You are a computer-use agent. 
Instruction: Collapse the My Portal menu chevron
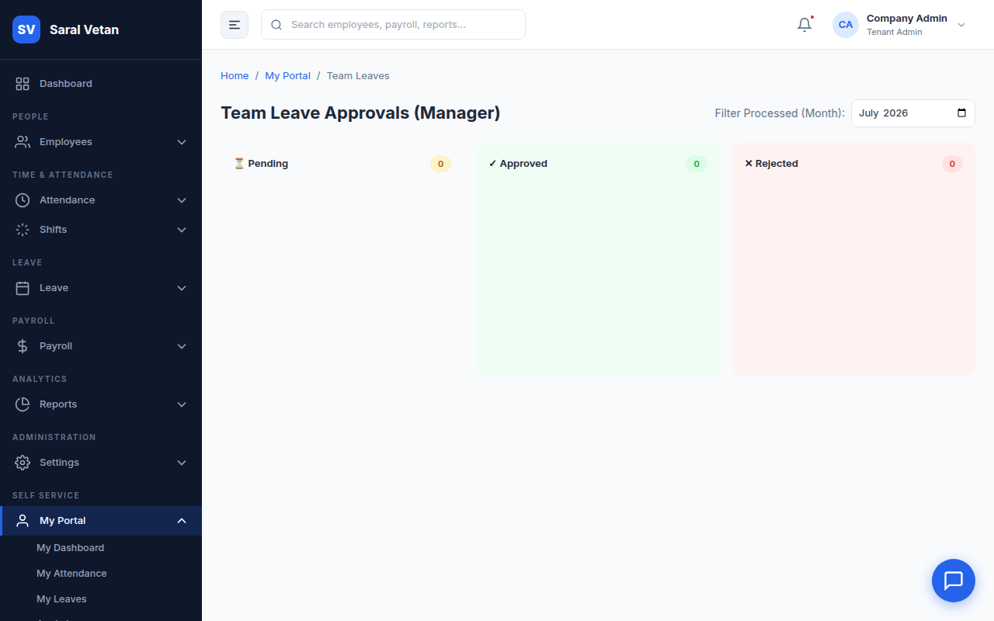tap(182, 521)
